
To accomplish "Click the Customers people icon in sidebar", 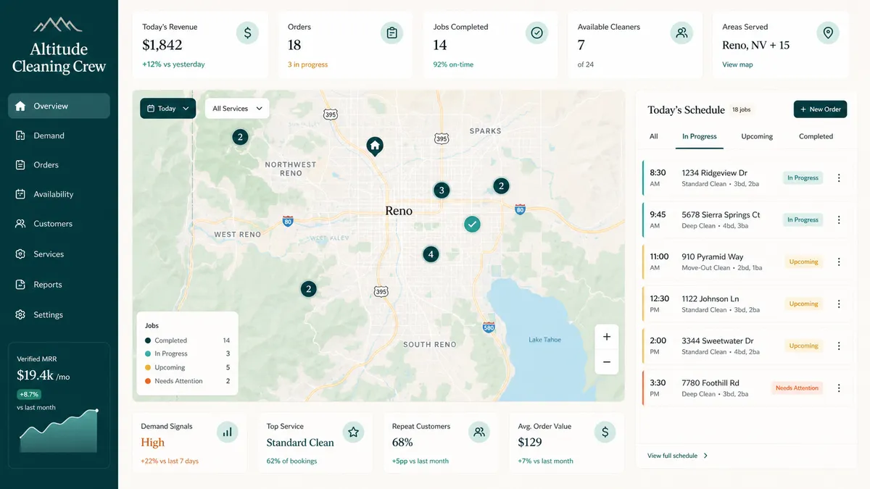I will pyautogui.click(x=20, y=224).
